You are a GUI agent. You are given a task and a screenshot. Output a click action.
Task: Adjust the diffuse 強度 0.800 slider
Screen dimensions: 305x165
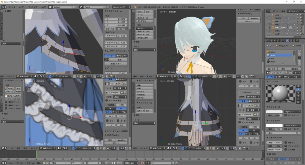(274, 115)
